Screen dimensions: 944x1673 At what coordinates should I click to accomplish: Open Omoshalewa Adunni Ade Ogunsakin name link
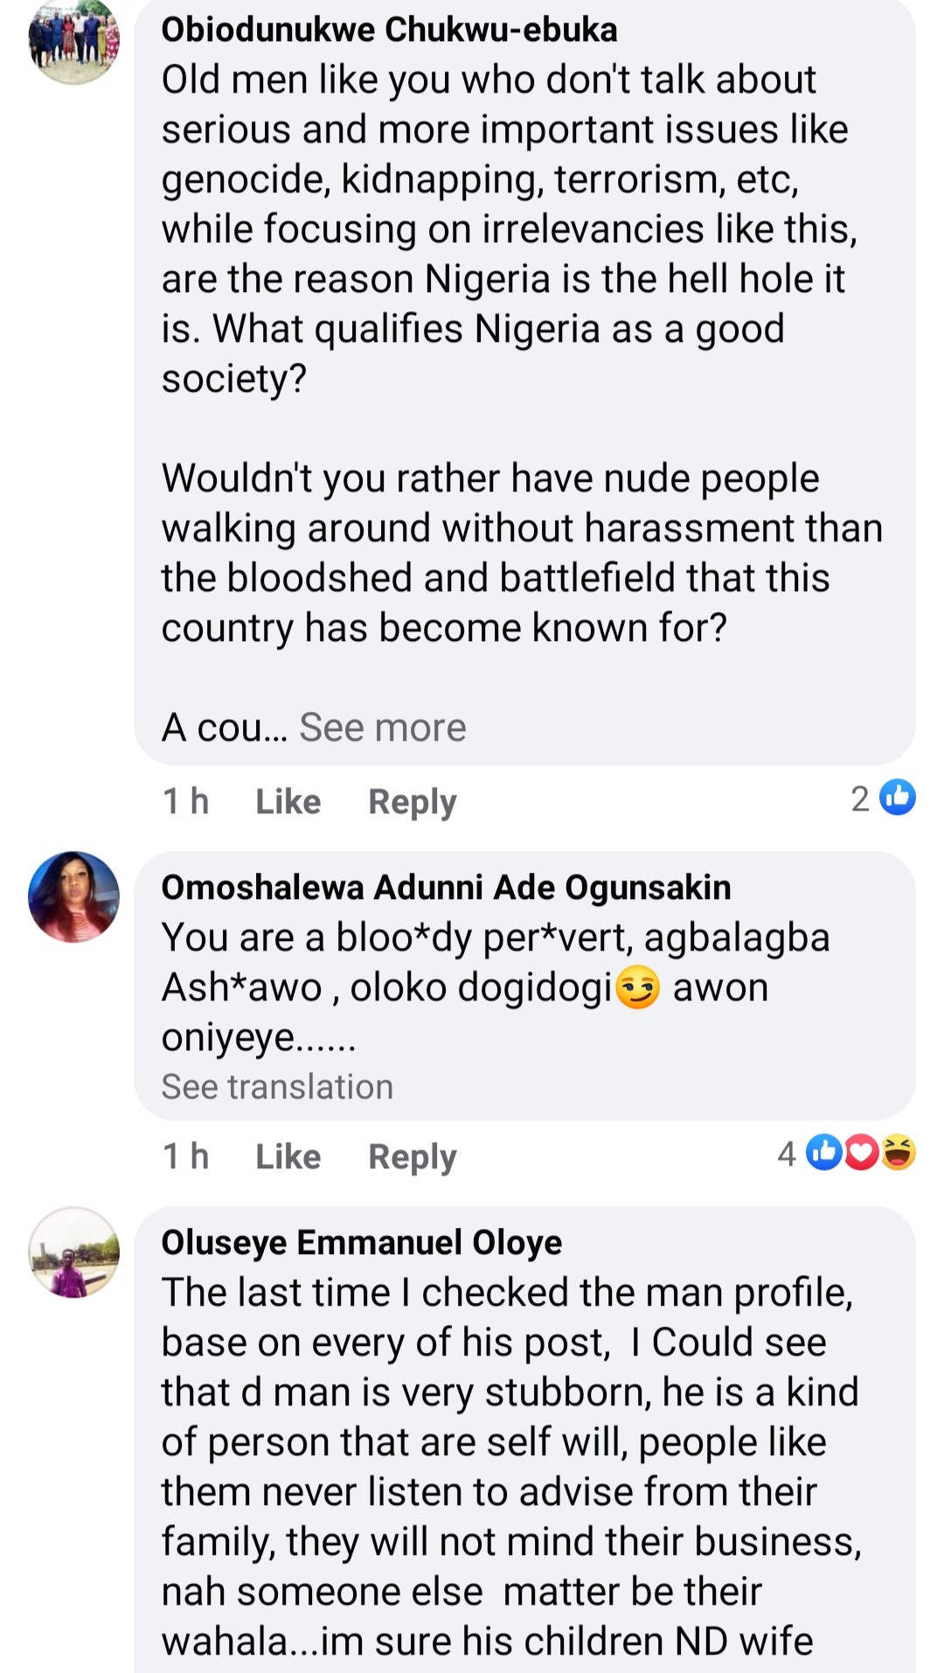click(x=446, y=888)
